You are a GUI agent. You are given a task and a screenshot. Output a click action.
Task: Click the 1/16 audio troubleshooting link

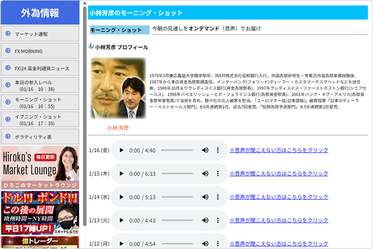point(279,150)
